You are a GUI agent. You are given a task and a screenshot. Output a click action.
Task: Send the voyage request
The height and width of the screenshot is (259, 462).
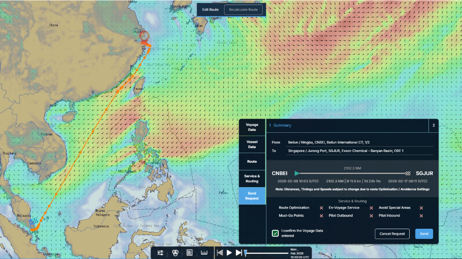pyautogui.click(x=424, y=234)
